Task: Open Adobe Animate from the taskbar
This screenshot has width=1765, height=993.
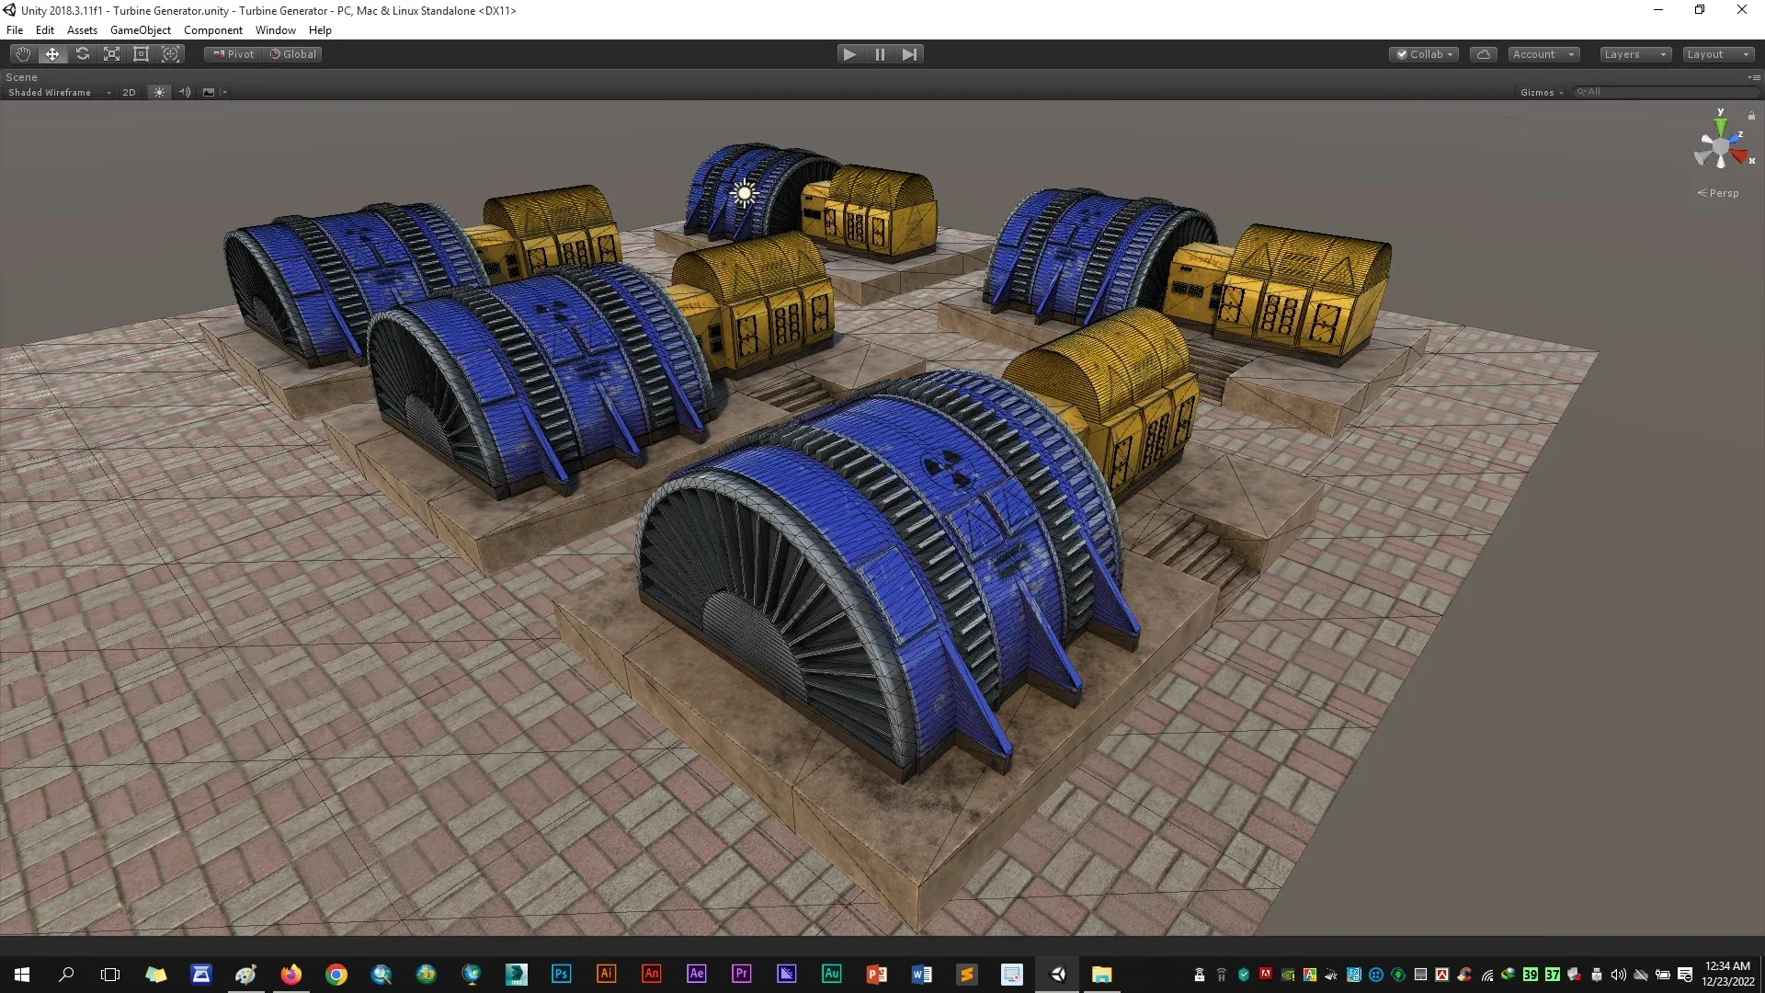Action: 651,975
